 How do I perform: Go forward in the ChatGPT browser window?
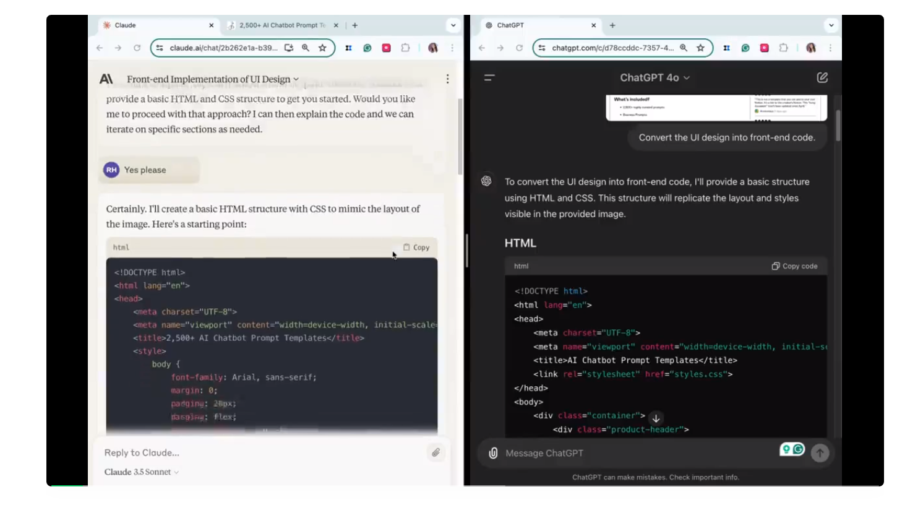coord(500,48)
